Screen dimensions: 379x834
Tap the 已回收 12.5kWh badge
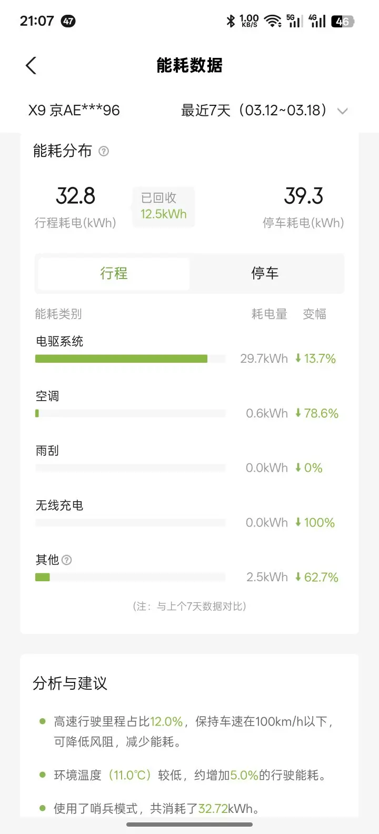coord(163,206)
